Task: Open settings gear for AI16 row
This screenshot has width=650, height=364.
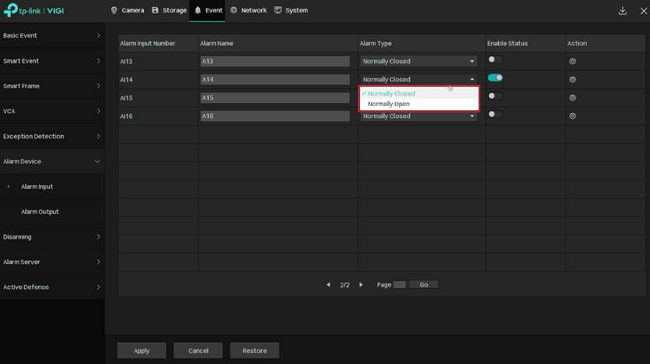Action: 573,116
